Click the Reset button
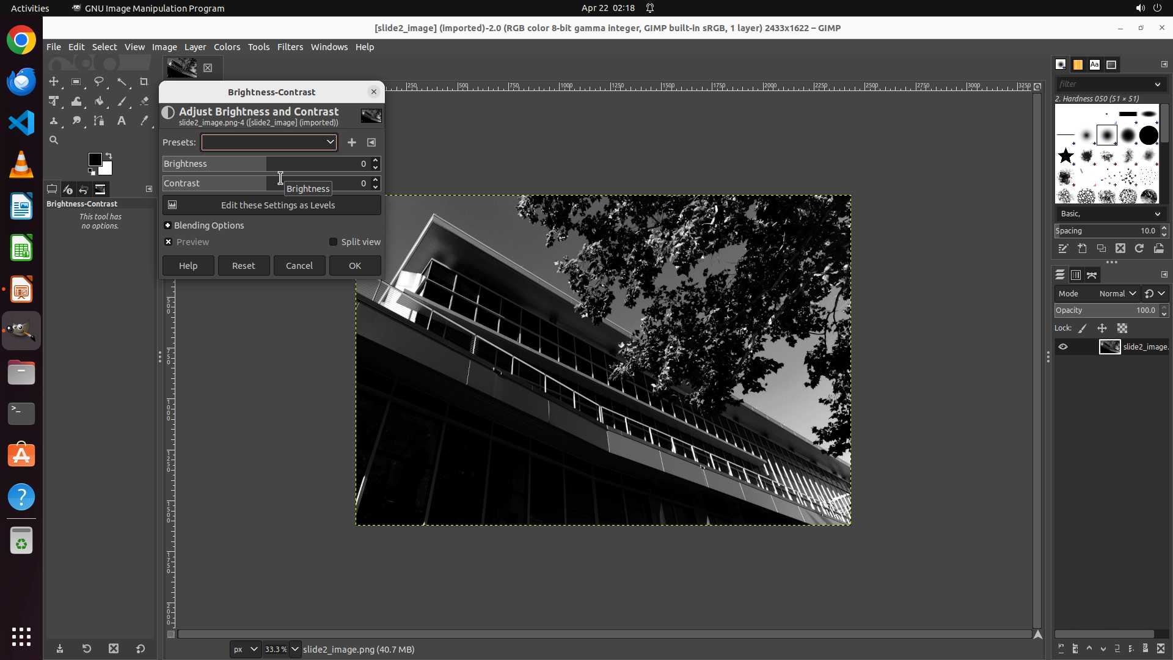The height and width of the screenshot is (660, 1173). (x=243, y=266)
